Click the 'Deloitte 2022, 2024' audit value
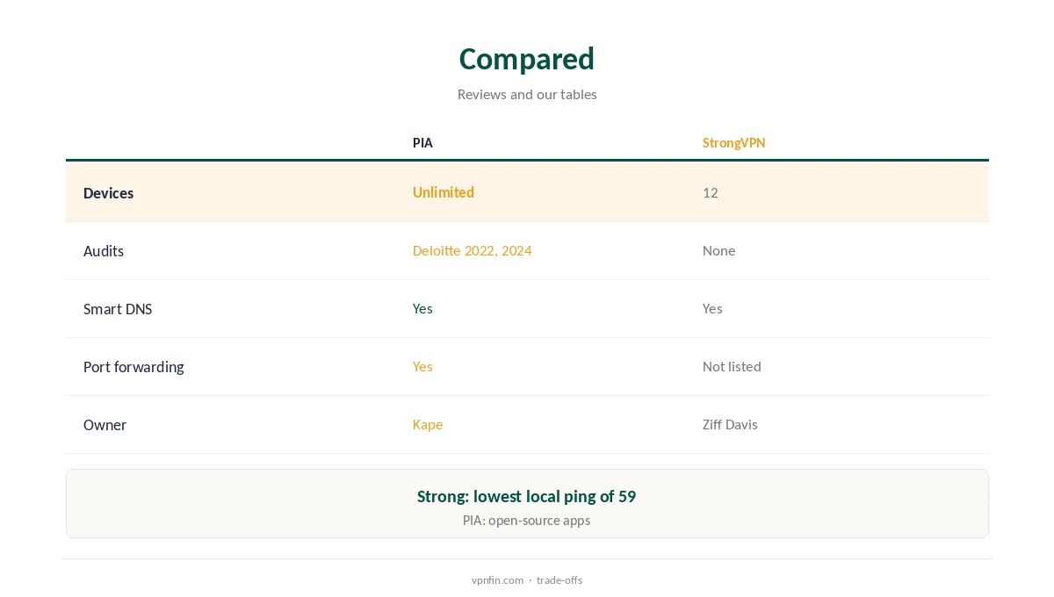This screenshot has height=597, width=1054. [473, 250]
